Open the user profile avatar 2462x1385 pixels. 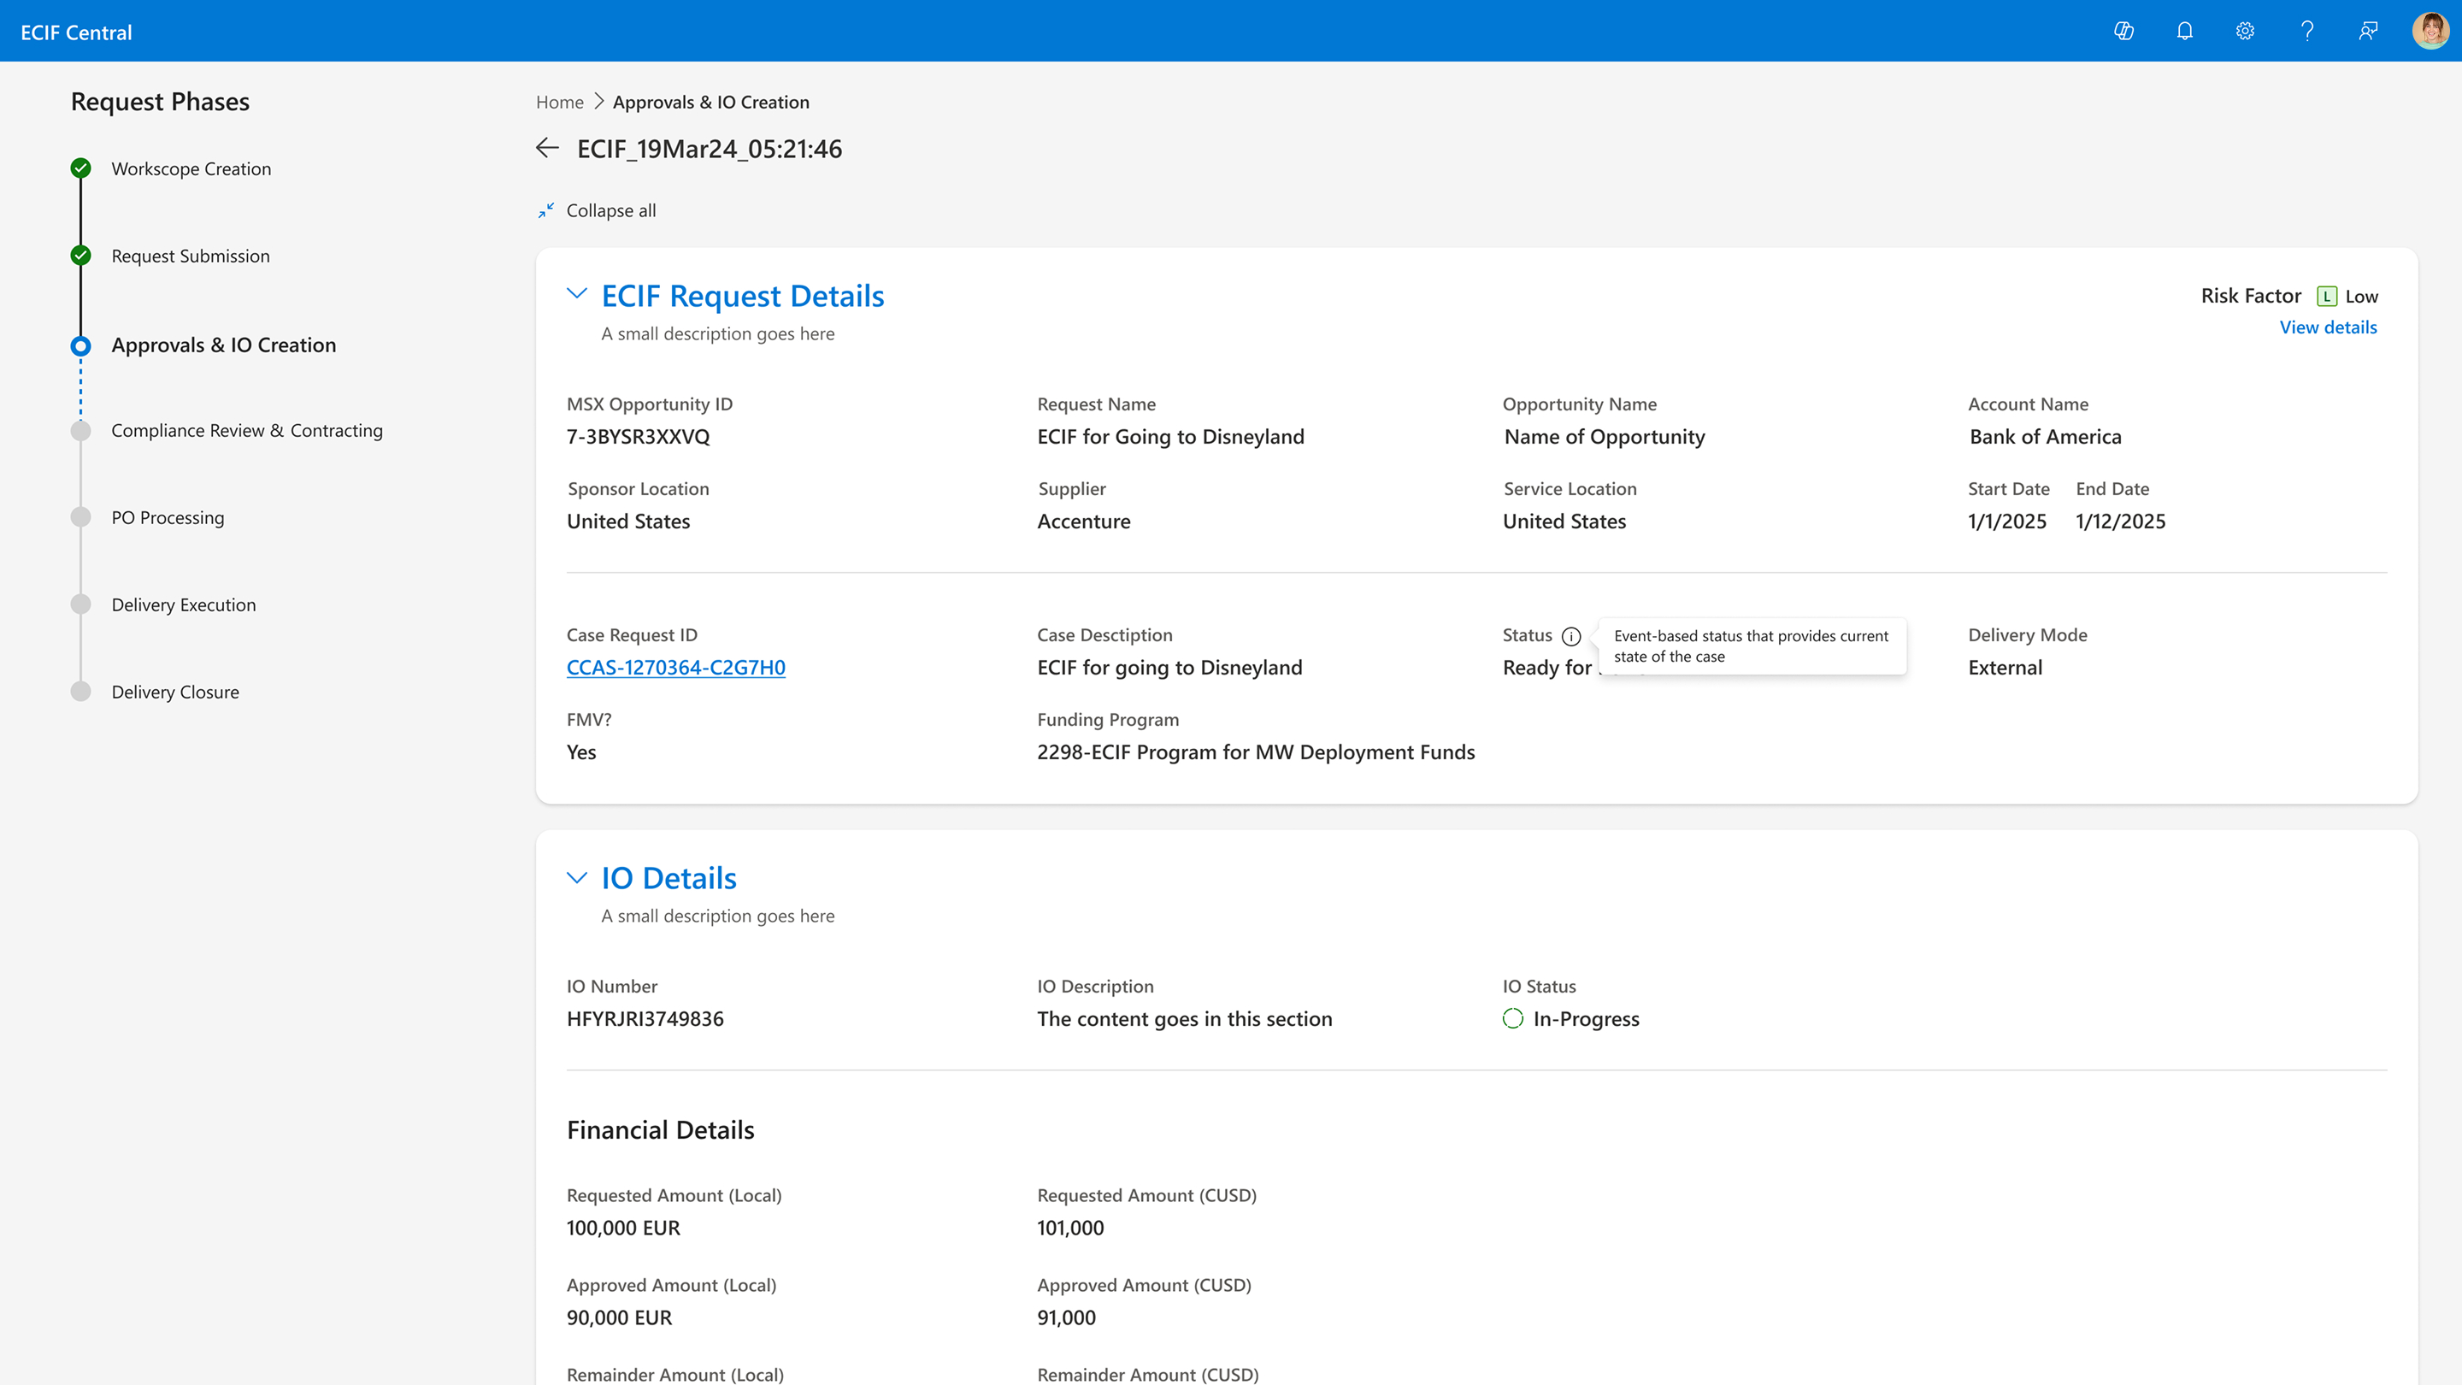pos(2430,31)
